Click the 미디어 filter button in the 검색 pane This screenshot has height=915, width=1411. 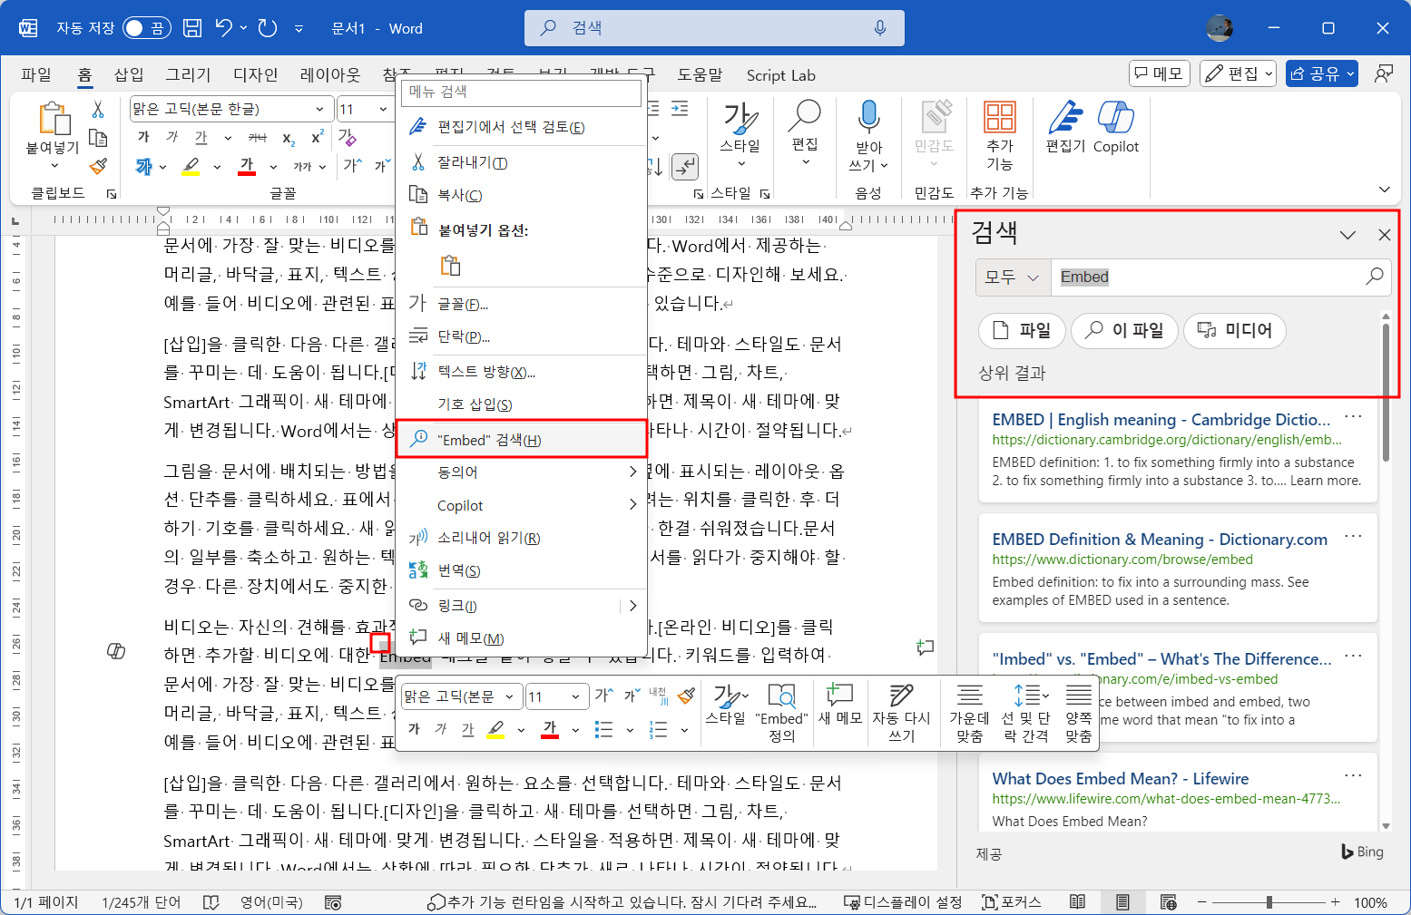click(x=1234, y=330)
